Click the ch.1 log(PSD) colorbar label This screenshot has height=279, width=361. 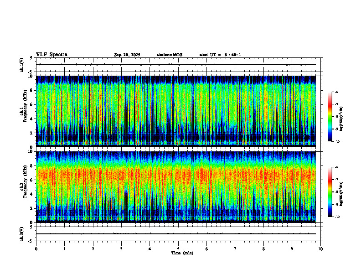341,119
